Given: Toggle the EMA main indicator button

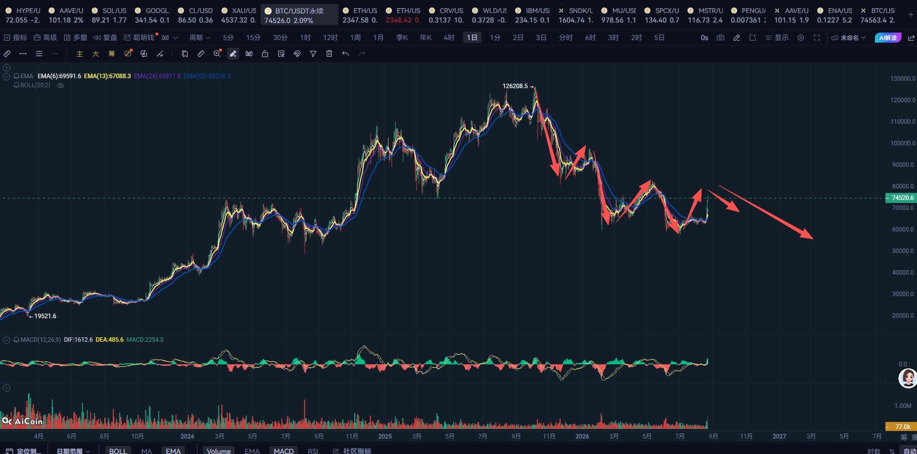Looking at the screenshot, I should pyautogui.click(x=173, y=451).
